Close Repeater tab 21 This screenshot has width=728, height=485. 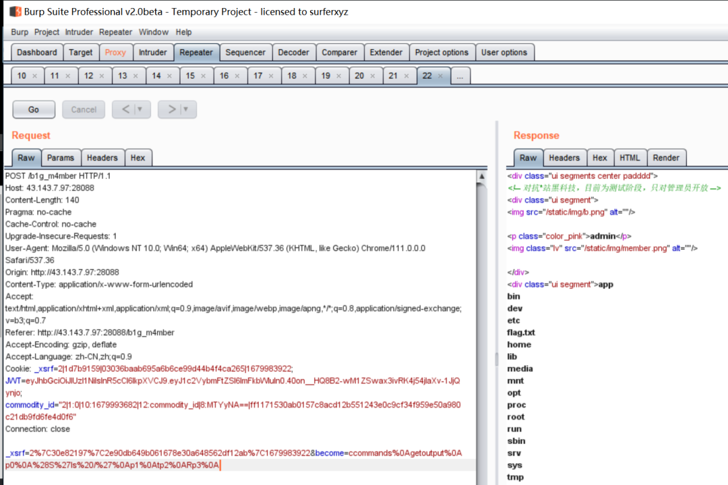(x=406, y=76)
